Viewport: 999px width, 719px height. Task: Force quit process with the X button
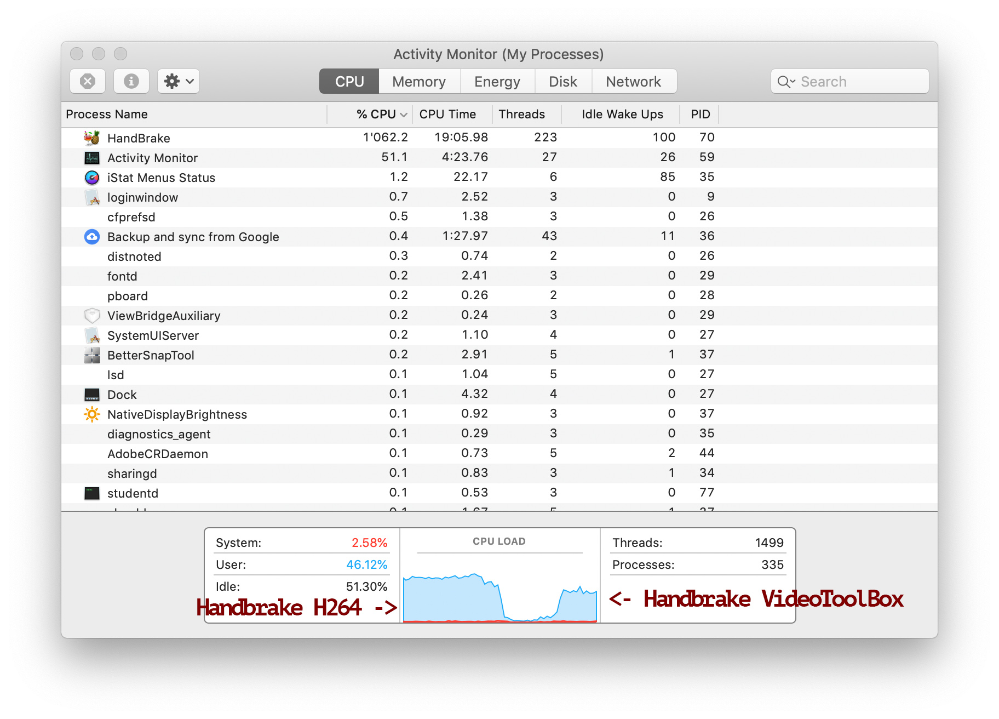[x=88, y=81]
